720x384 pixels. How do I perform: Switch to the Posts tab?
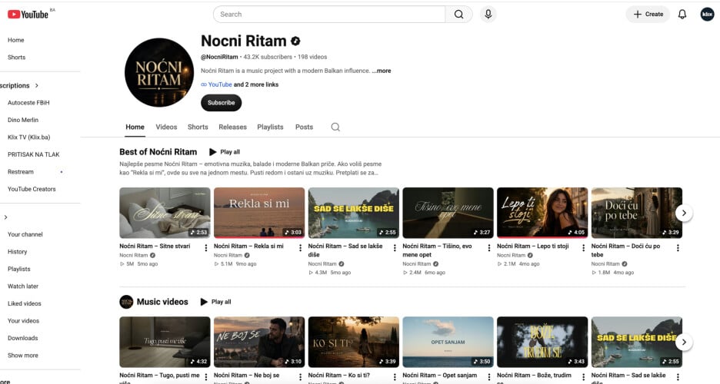pos(304,127)
